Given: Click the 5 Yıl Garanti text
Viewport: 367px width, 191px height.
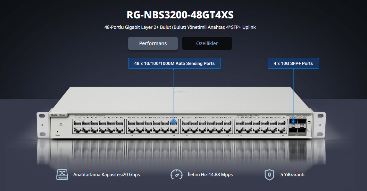Looking at the screenshot, I should pos(292,174).
